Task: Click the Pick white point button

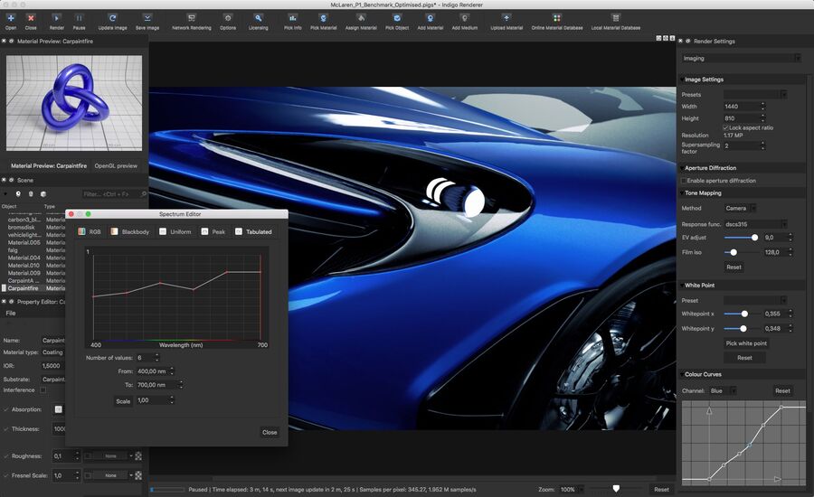Action: coord(746,343)
